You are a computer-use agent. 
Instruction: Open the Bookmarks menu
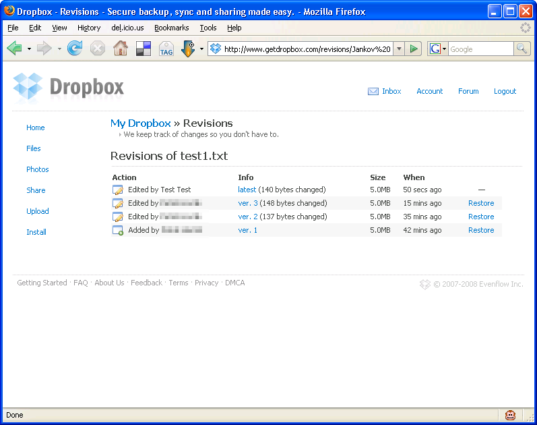(x=172, y=28)
